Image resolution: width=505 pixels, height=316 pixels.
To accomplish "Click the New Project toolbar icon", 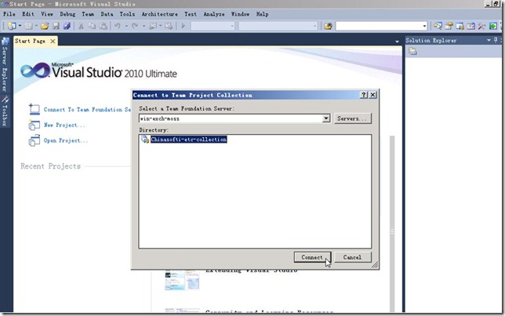I will [x=12, y=26].
